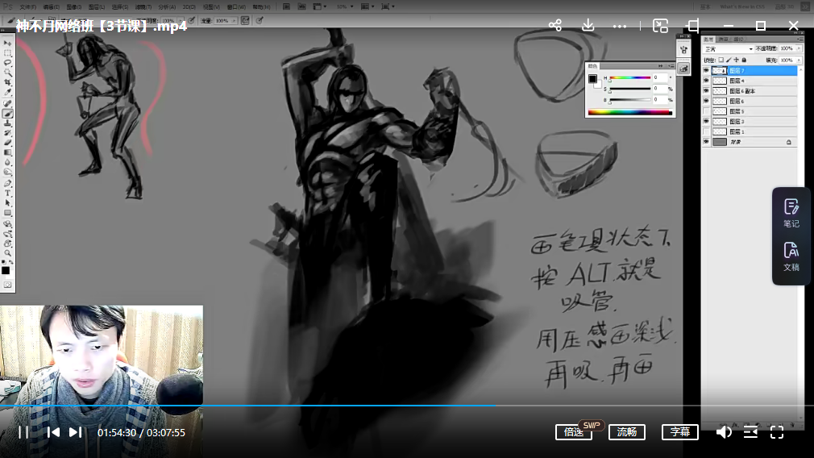The height and width of the screenshot is (458, 814).
Task: Open layer fill slider arrow
Action: tap(799, 60)
